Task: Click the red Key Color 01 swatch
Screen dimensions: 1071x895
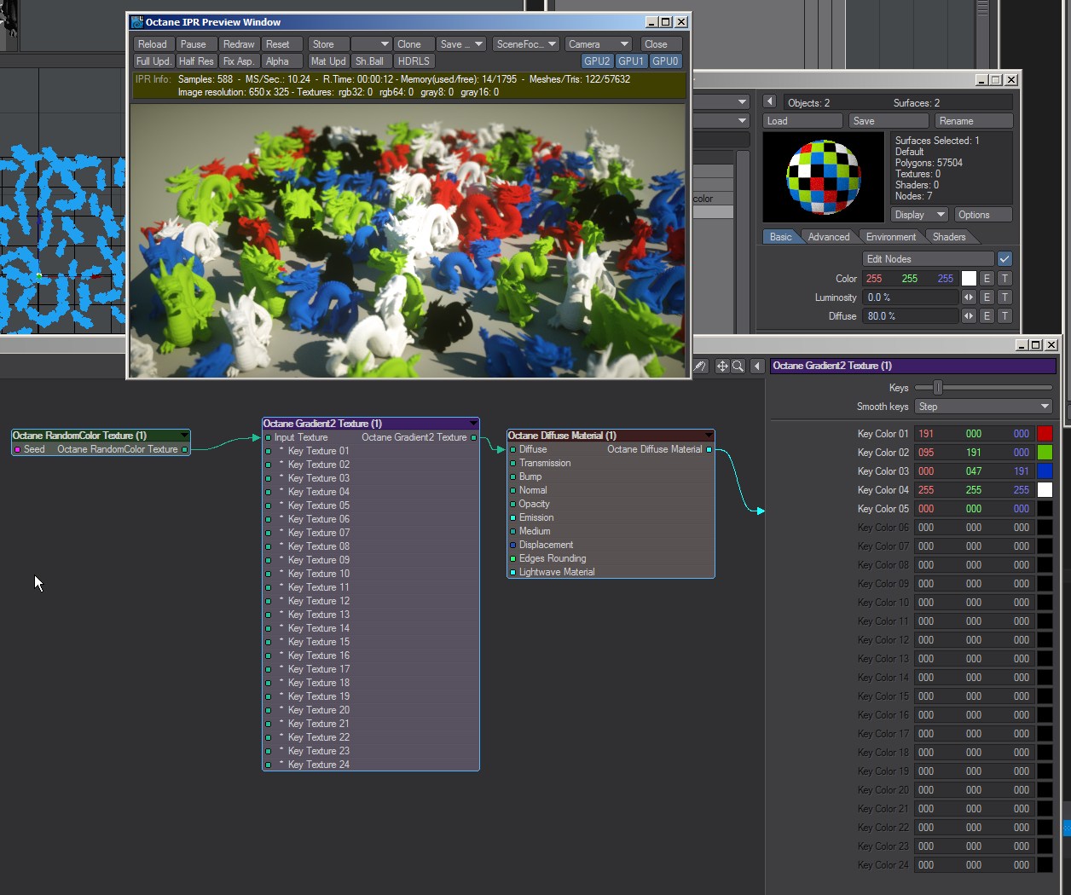Action: coord(1045,434)
